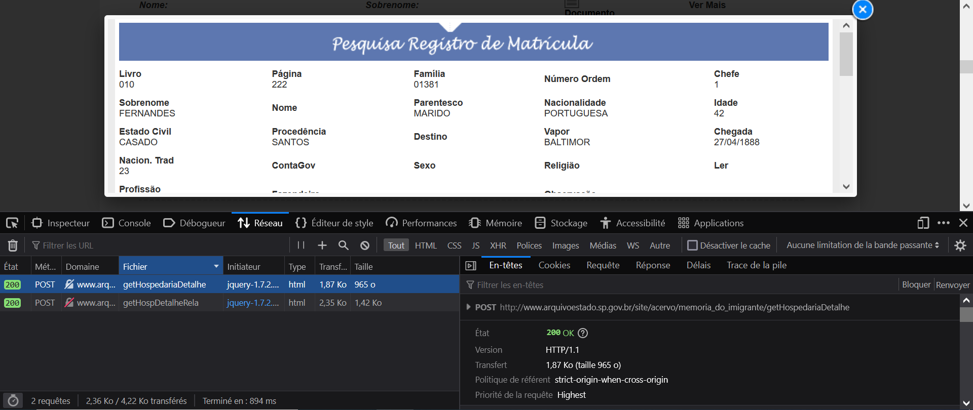Expand the POST request URL details
Viewport: 973px width, 410px height.
(x=468, y=307)
